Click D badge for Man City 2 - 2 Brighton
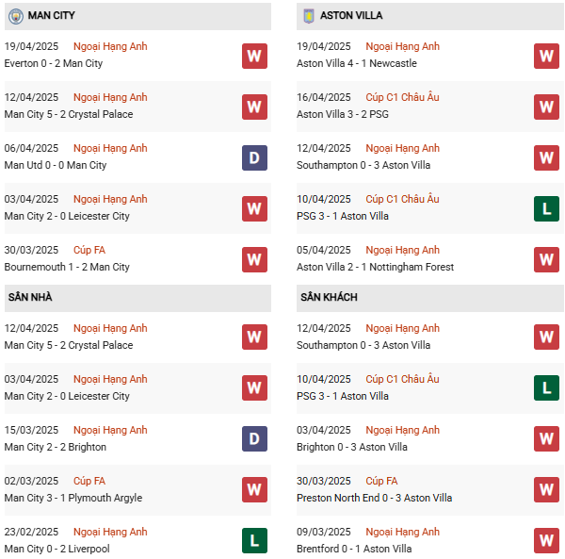The width and height of the screenshot is (565, 559). (254, 438)
